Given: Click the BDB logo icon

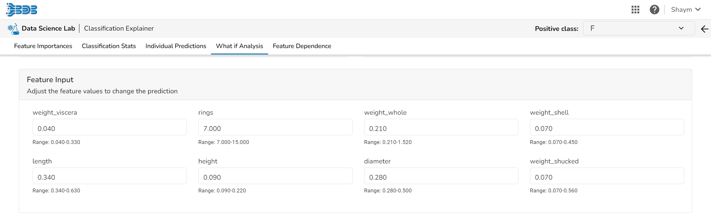Looking at the screenshot, I should (22, 10).
